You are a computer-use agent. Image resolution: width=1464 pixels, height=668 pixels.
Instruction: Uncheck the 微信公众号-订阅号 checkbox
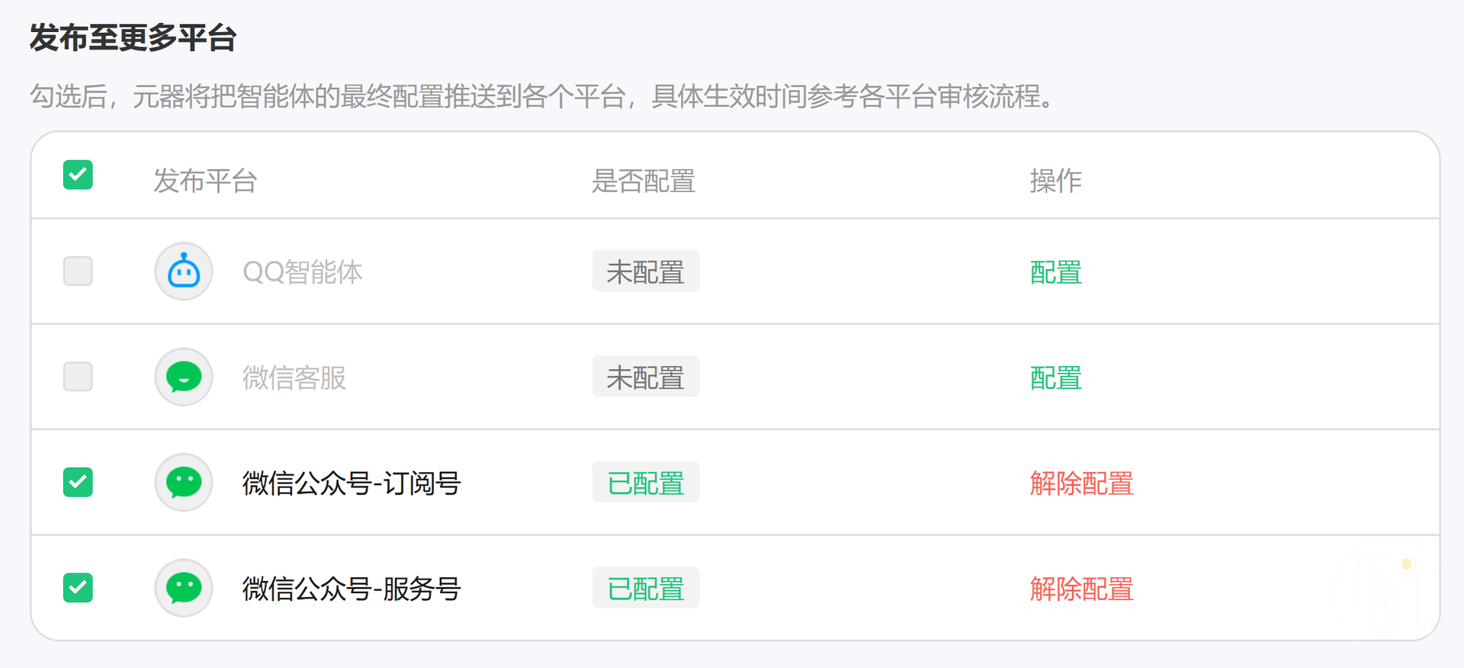78,482
